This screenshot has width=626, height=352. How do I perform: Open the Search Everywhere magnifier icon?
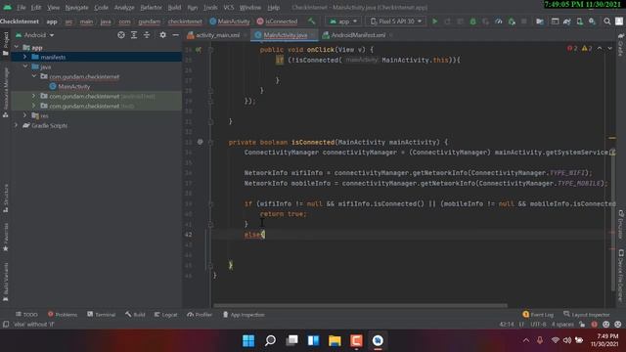pos(606,22)
